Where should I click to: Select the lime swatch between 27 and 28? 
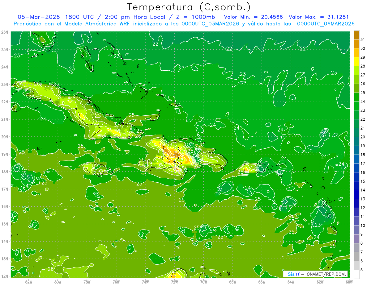tap(356, 70)
